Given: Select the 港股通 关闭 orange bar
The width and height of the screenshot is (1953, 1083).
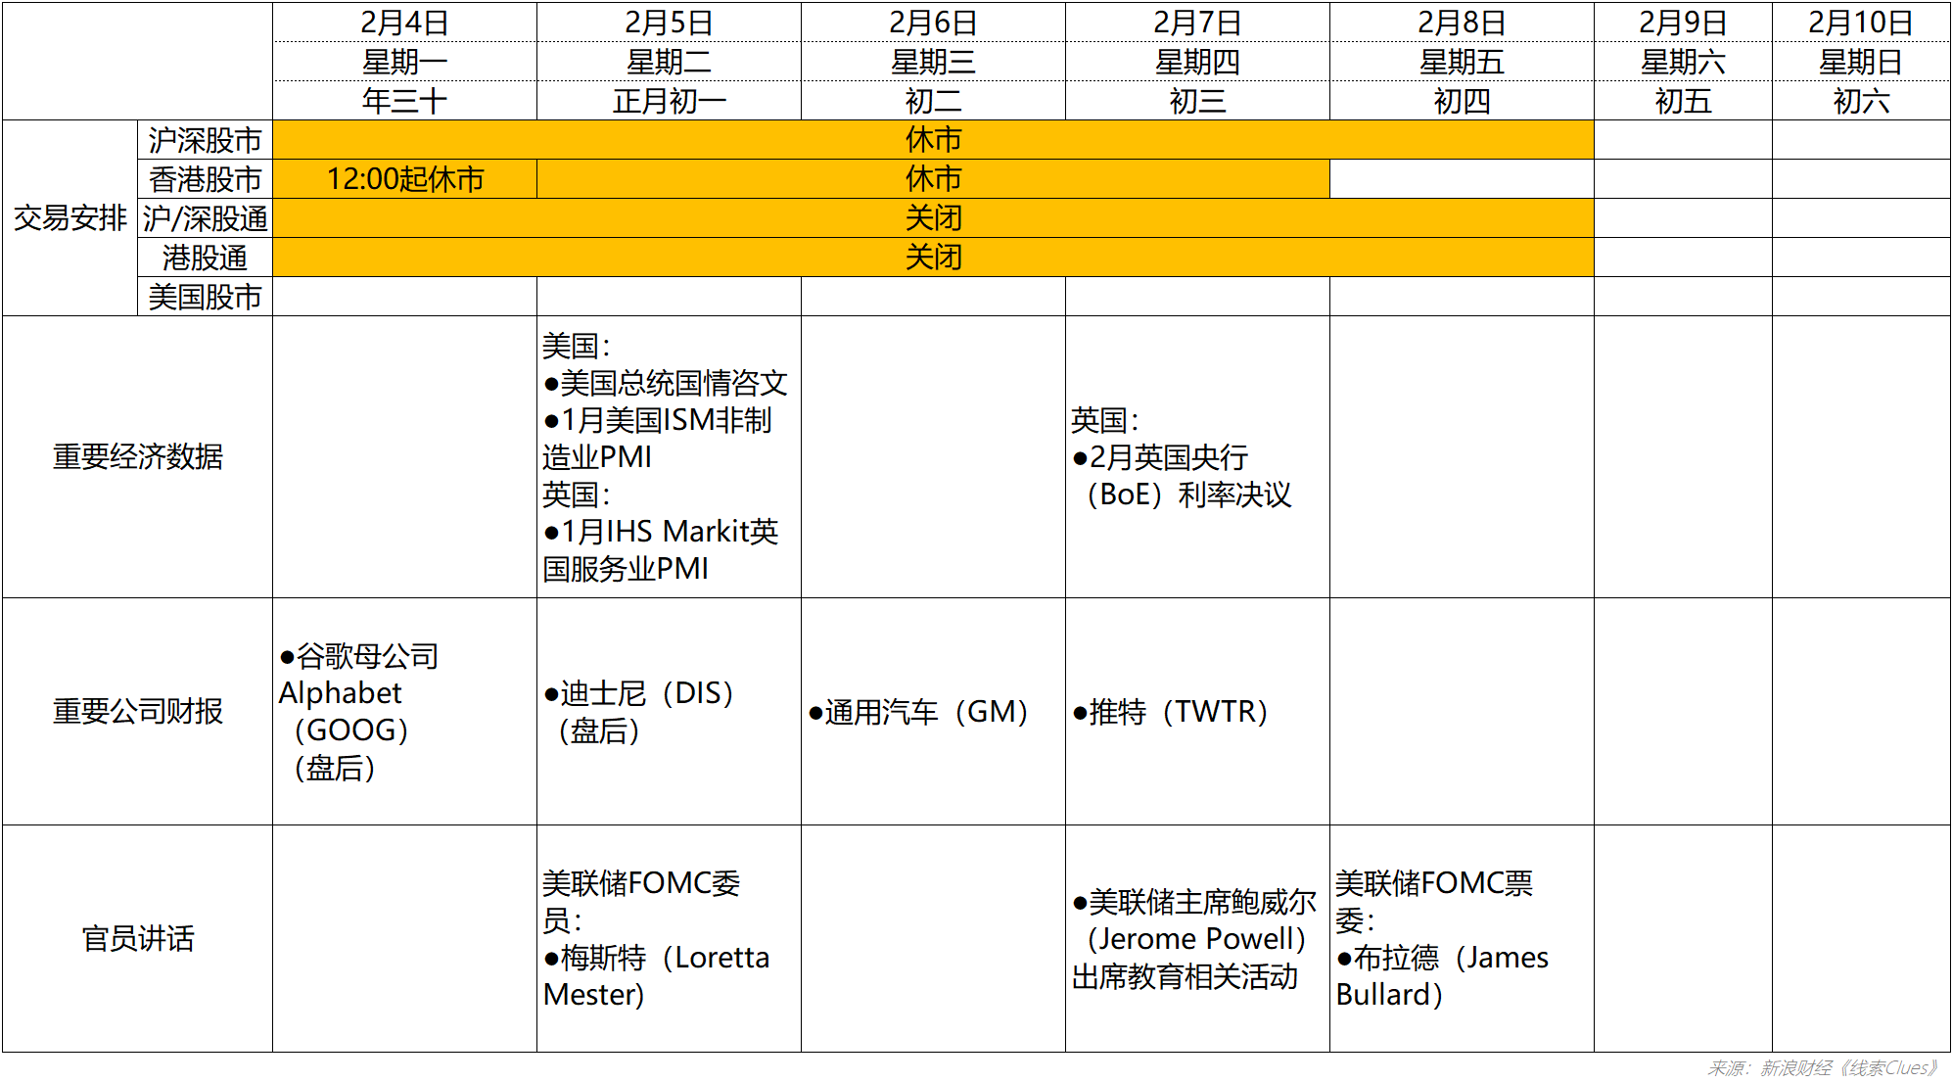Looking at the screenshot, I should [x=933, y=258].
